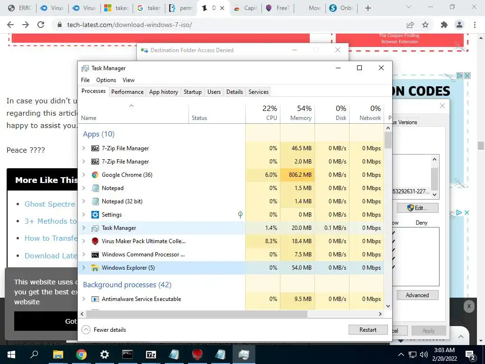Click the Windows Command Processor icon
485x364 pixels.
(95, 255)
